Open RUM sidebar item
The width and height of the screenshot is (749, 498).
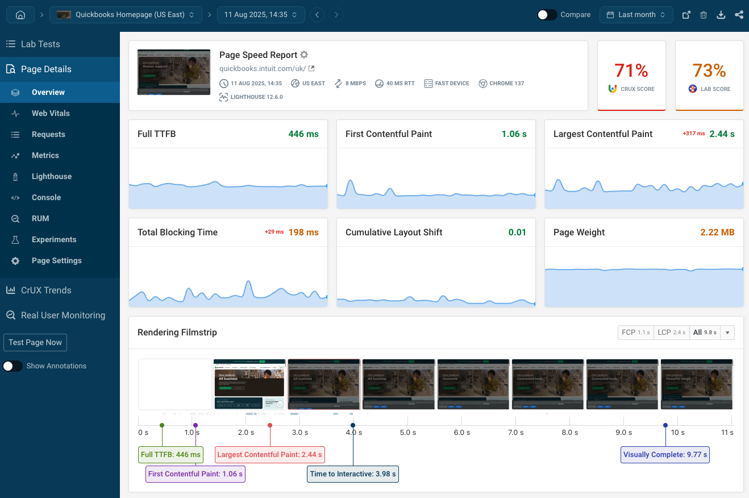click(x=60, y=218)
